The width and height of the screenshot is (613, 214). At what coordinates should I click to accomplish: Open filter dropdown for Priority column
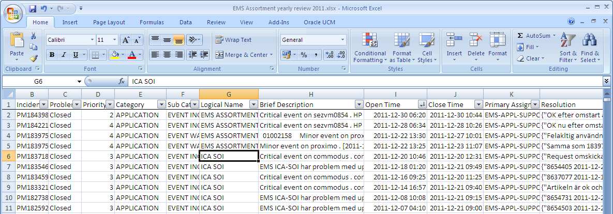pyautogui.click(x=110, y=104)
